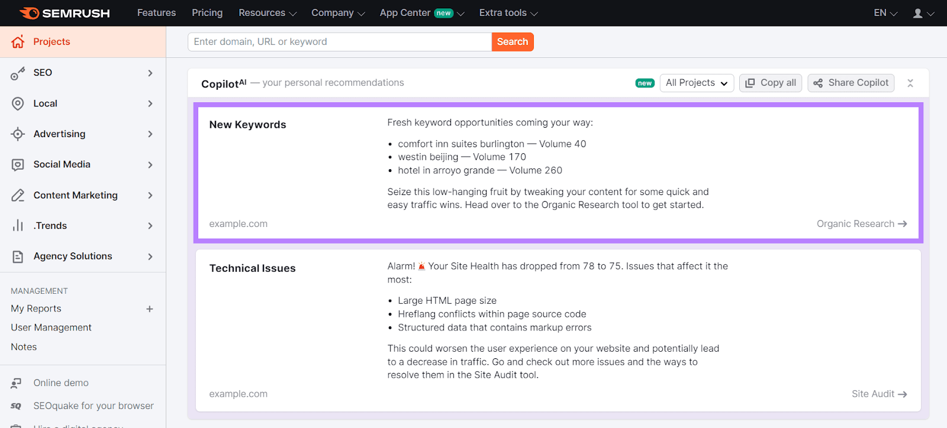The image size is (947, 428).
Task: Click the Site Audit arrow icon
Action: click(x=903, y=394)
